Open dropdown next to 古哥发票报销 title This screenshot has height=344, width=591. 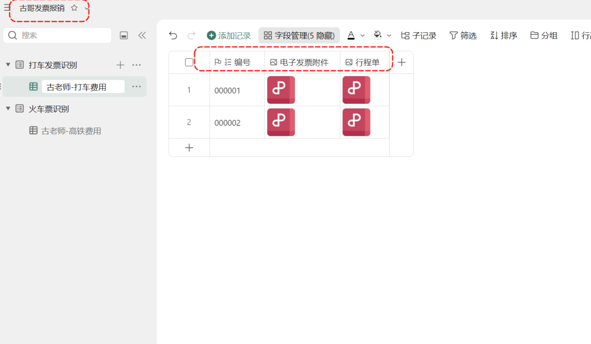point(87,8)
